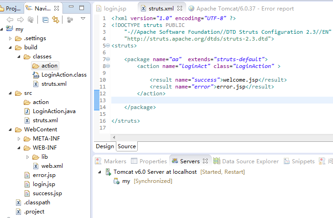Minimize the Navigator panel
The height and width of the screenshot is (218, 333).
click(71, 7)
